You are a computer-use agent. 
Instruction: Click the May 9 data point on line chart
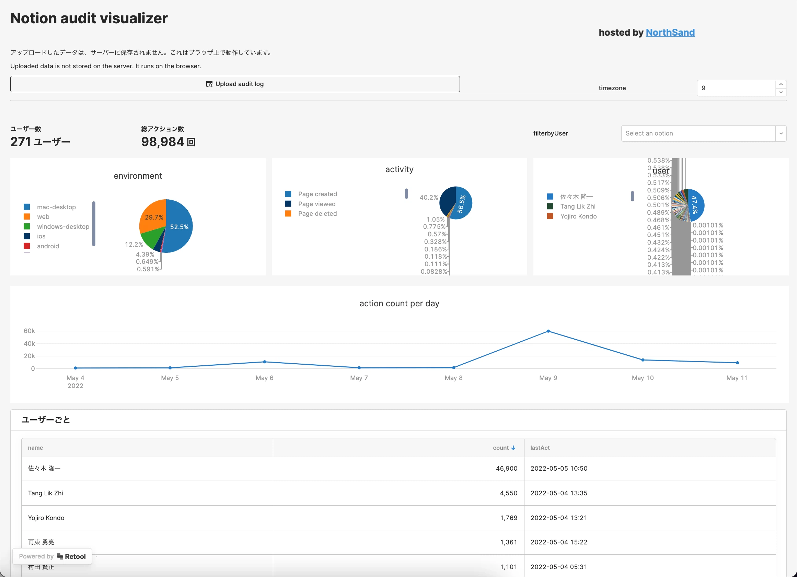click(548, 331)
